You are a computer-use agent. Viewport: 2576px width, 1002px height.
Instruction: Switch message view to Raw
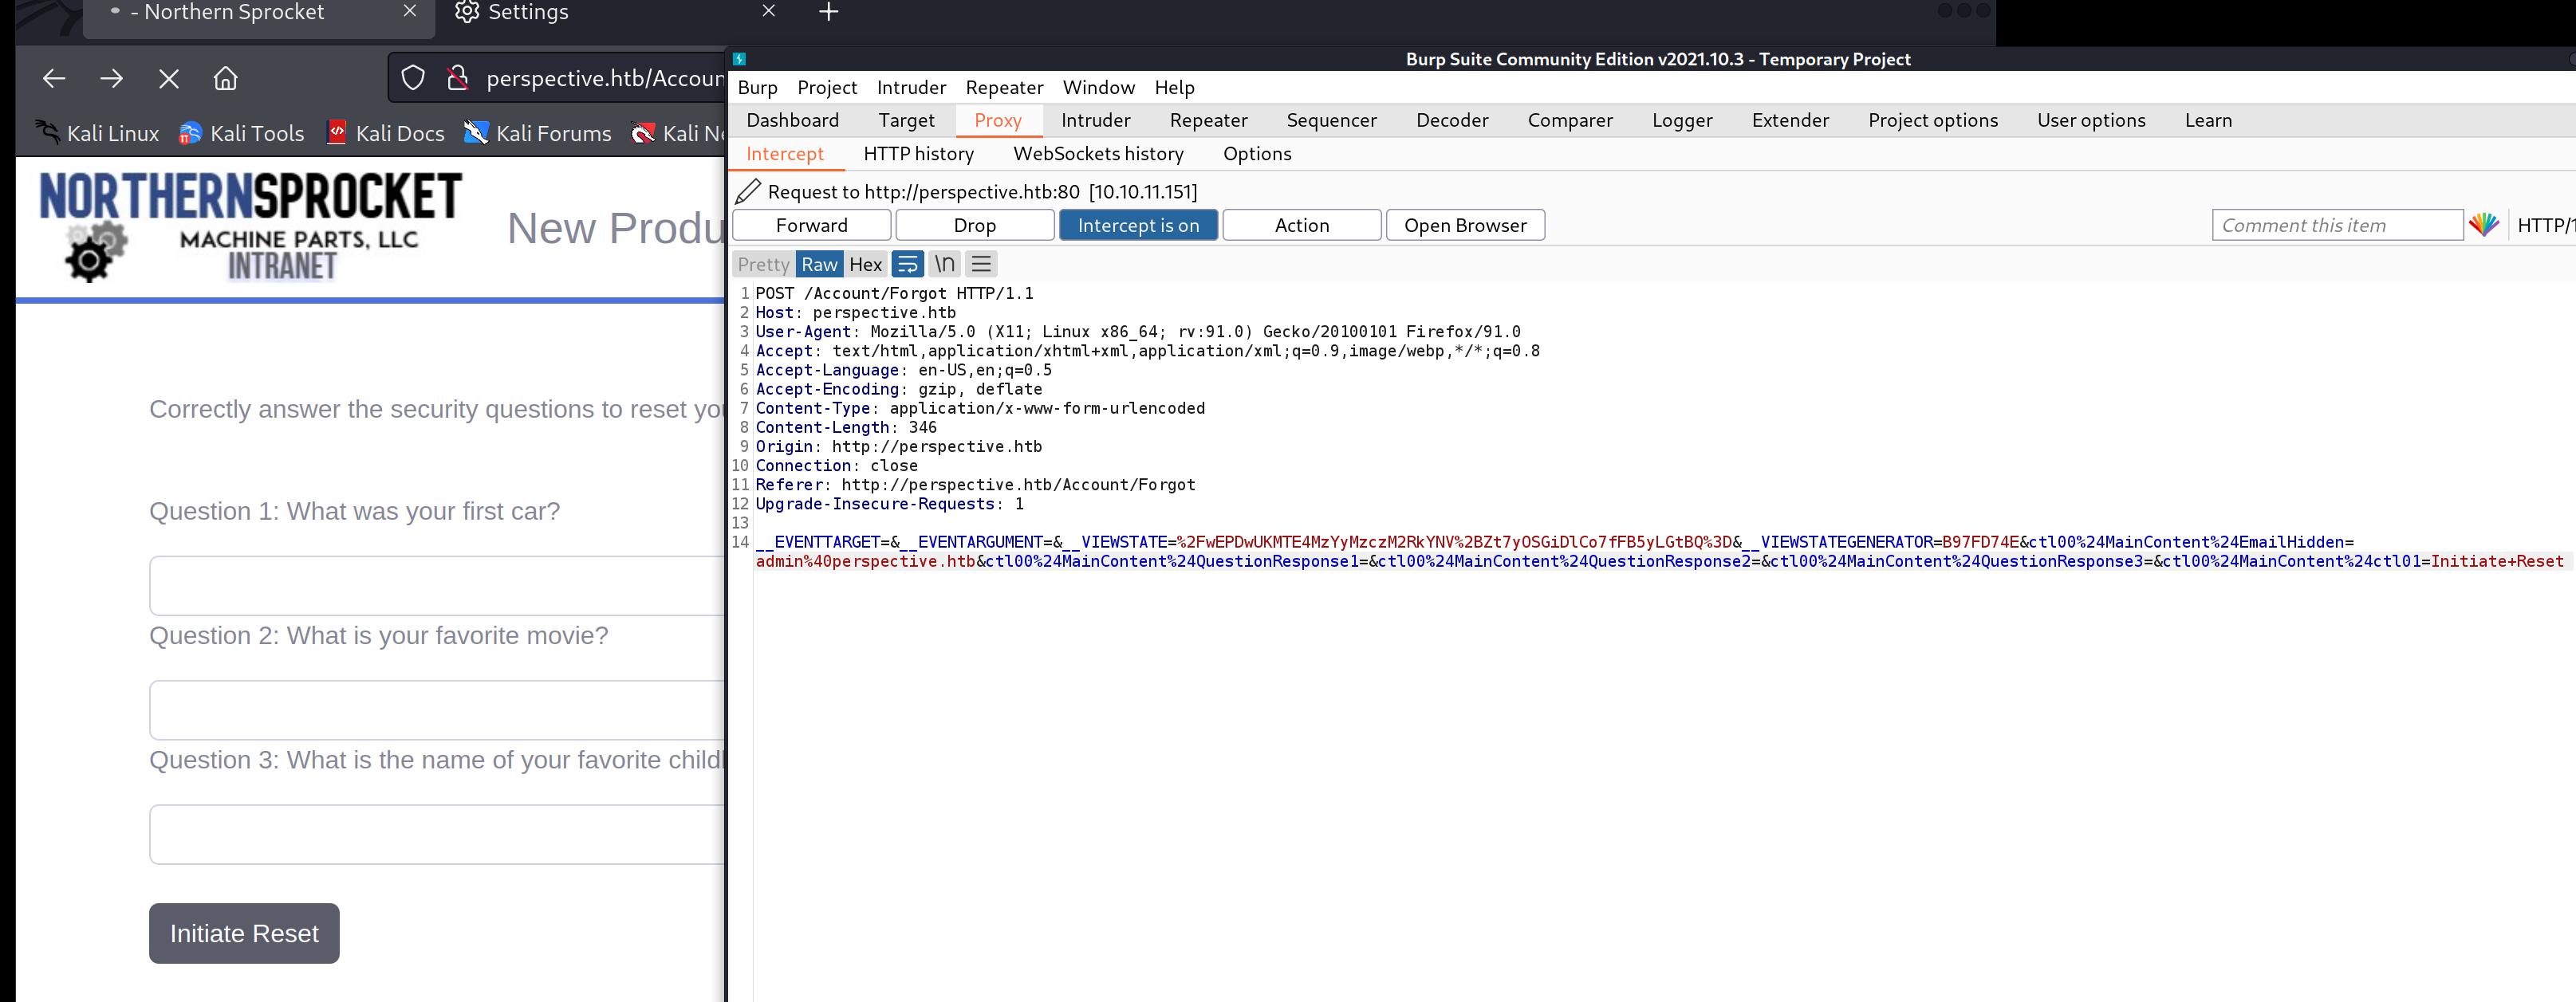(819, 264)
